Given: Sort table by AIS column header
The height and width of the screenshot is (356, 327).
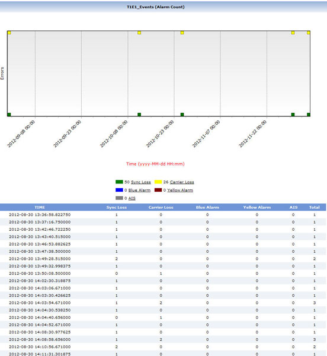Looking at the screenshot, I should (293, 207).
